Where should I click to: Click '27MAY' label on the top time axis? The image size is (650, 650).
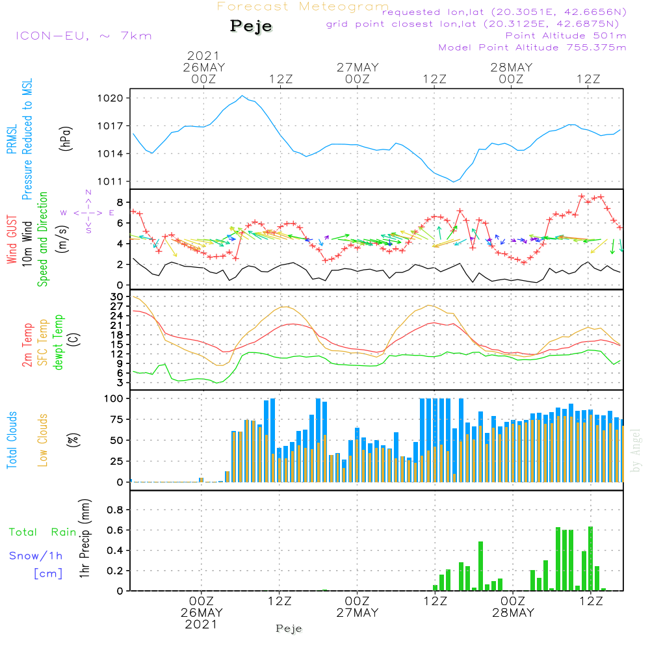(357, 67)
